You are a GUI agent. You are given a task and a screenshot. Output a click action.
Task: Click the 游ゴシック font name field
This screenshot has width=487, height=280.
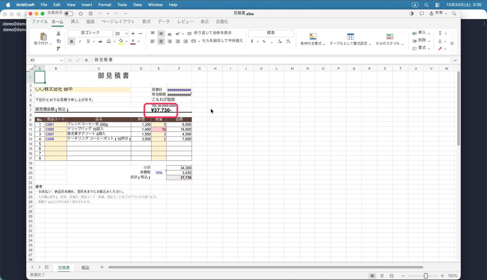[90, 33]
